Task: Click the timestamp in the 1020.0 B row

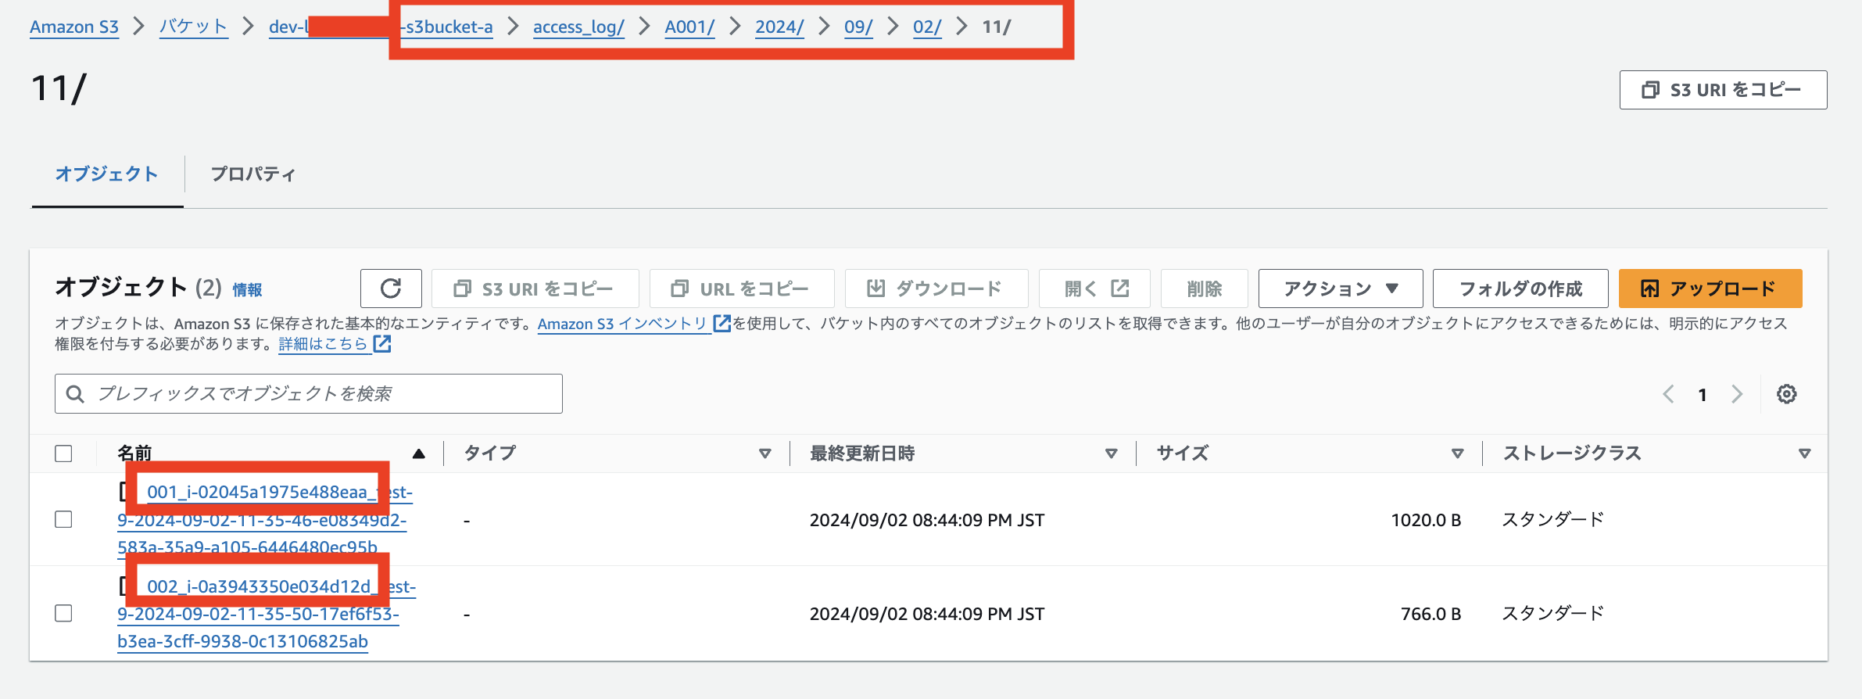Action: [x=927, y=520]
